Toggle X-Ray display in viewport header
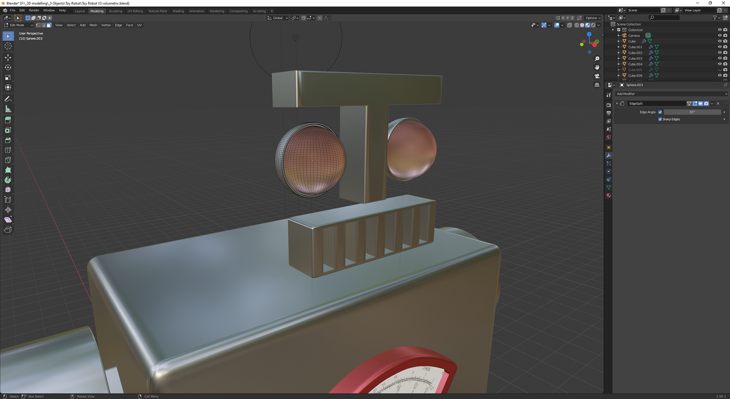Image resolution: width=730 pixels, height=399 pixels. click(x=569, y=25)
